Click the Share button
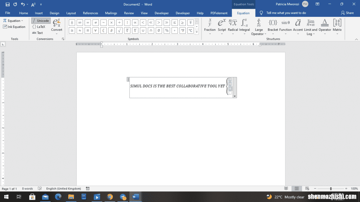This screenshot has height=202, width=360. pyautogui.click(x=347, y=13)
